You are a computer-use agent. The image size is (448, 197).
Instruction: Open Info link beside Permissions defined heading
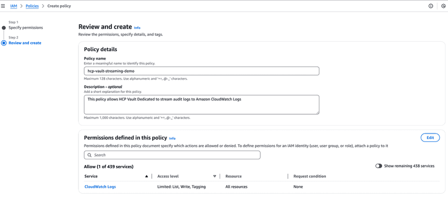[x=172, y=138]
